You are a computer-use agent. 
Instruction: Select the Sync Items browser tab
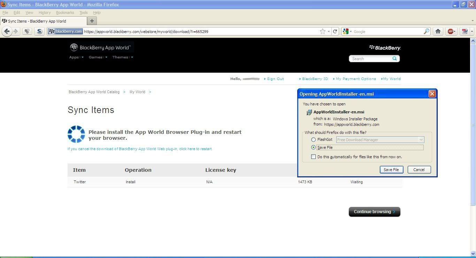tap(43, 21)
